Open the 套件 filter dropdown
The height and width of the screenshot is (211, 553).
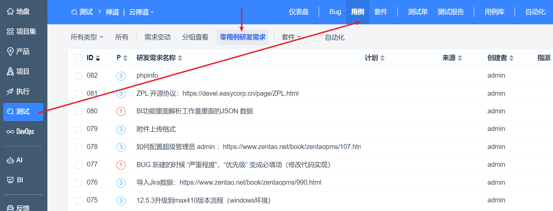[x=291, y=37]
